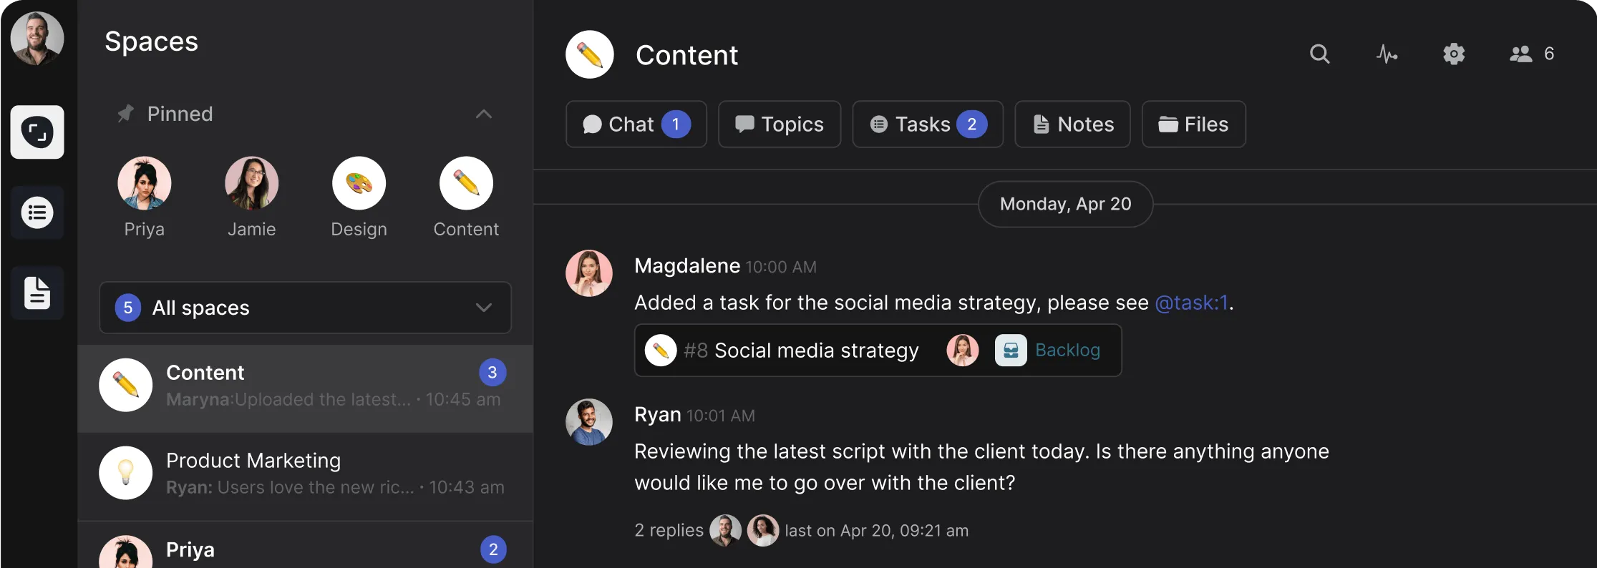Open pinned Design space
This screenshot has width=1597, height=568.
coord(359,197)
